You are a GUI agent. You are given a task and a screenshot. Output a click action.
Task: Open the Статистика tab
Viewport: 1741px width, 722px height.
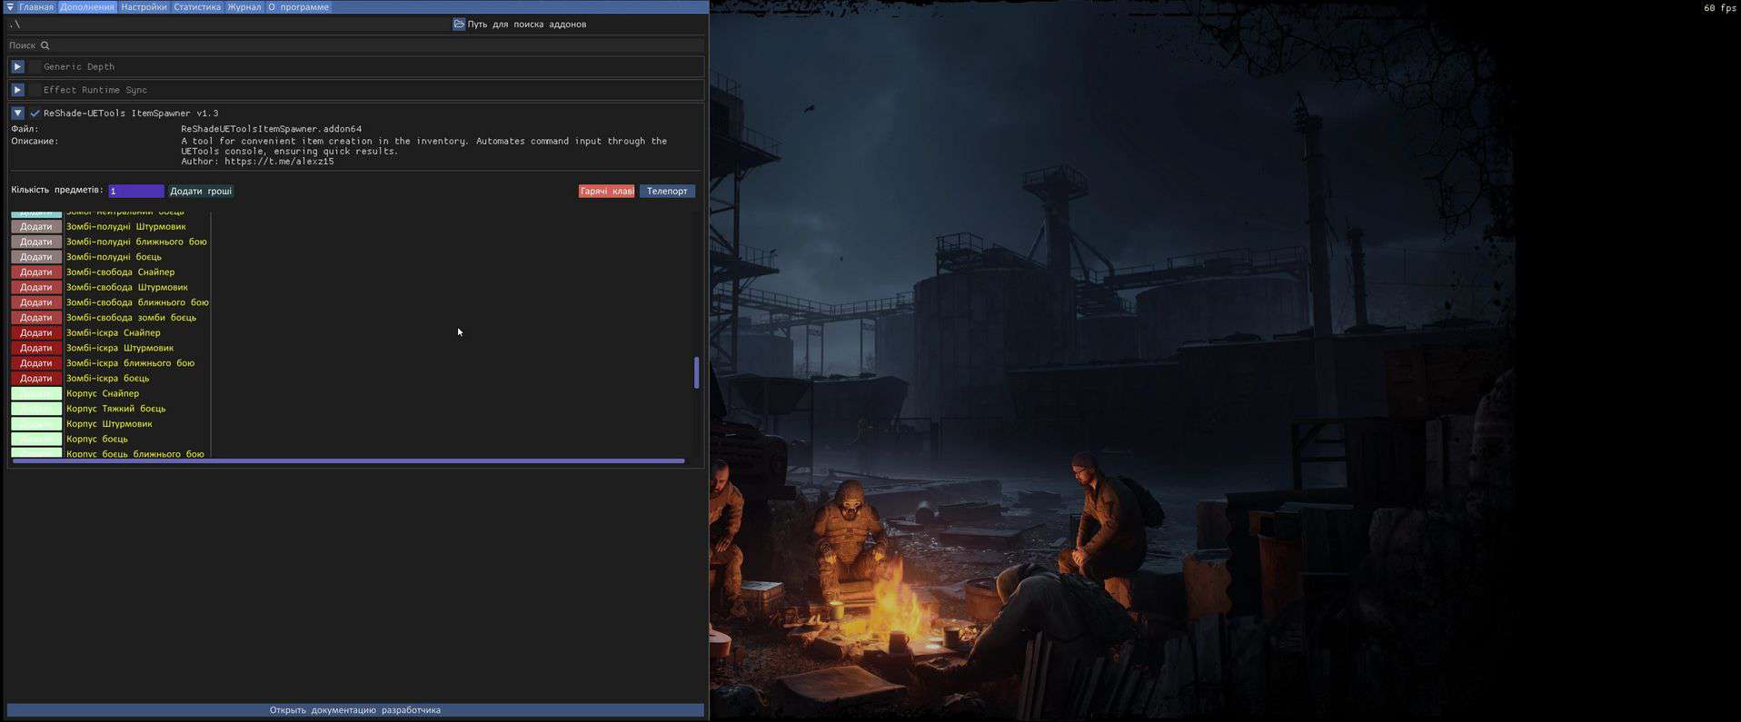197,7
